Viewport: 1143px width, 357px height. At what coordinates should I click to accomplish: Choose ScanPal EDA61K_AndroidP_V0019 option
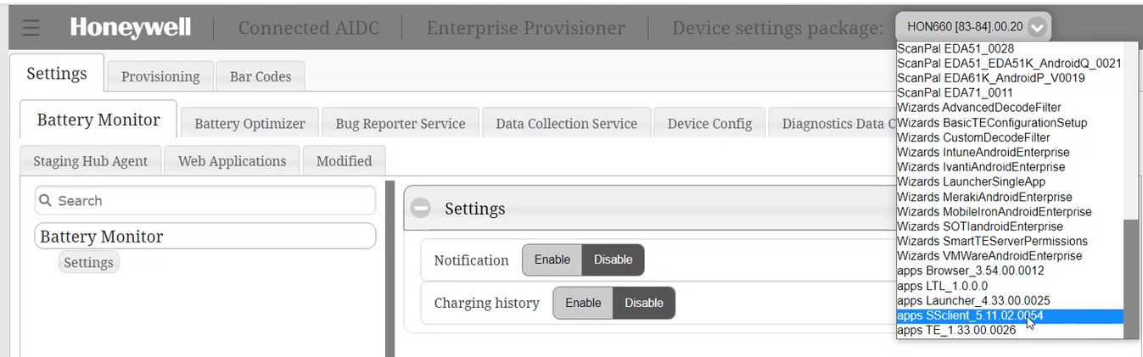point(1010,78)
